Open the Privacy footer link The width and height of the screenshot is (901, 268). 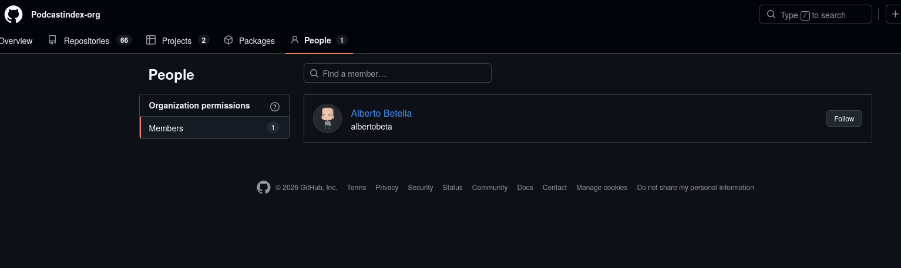[387, 188]
